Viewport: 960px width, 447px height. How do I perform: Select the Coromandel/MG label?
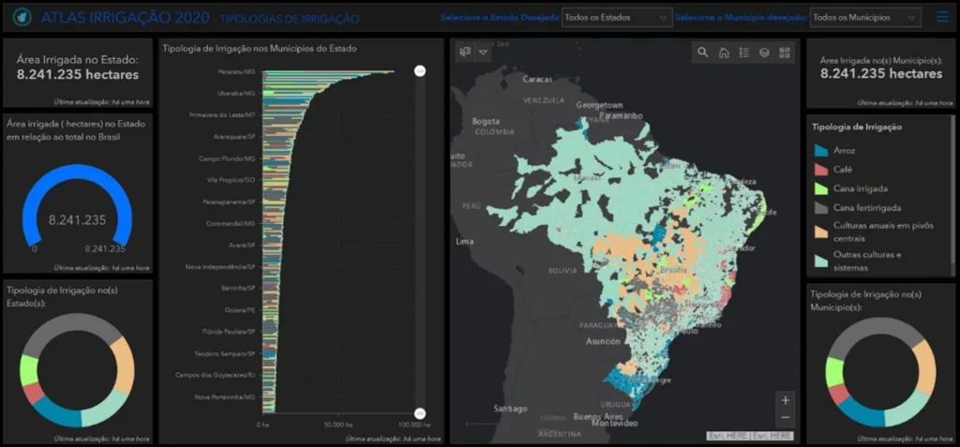232,223
